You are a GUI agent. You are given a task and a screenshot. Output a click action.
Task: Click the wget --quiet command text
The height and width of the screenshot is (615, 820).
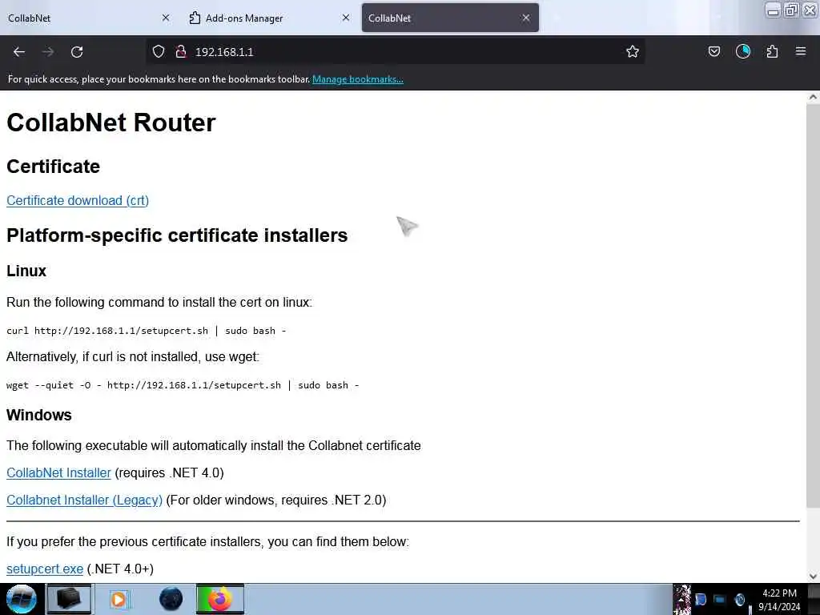point(183,385)
